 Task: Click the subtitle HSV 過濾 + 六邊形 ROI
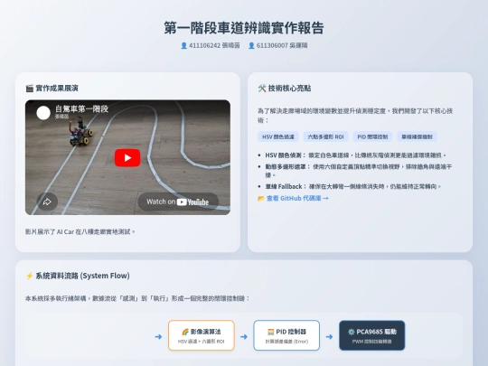coord(201,342)
